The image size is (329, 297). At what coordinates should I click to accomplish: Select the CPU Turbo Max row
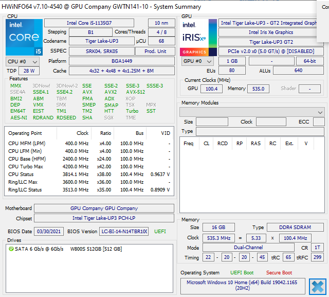(x=89, y=167)
